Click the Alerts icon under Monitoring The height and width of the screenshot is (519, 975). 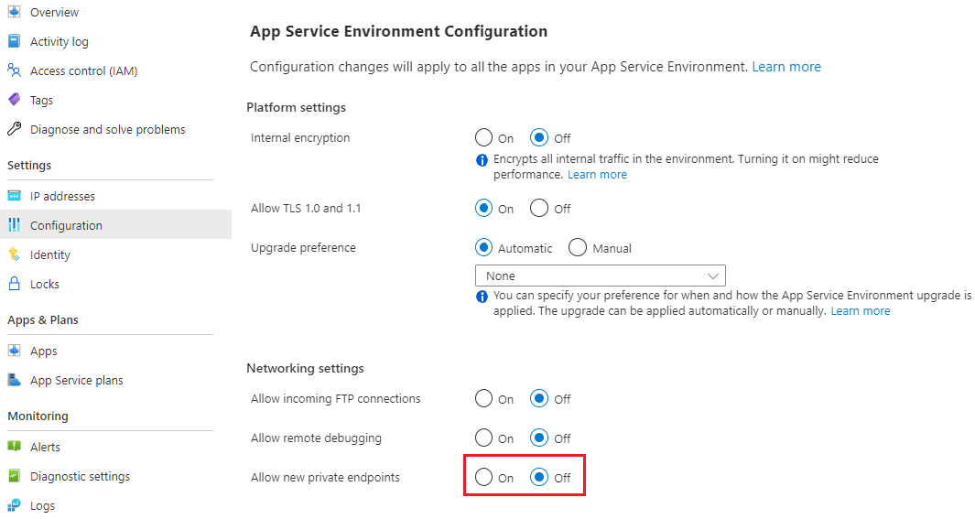pyautogui.click(x=14, y=447)
